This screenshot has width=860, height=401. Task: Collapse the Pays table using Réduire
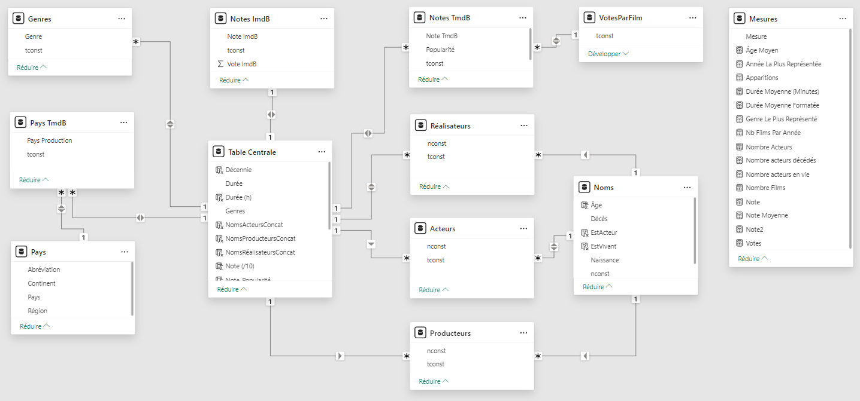point(31,326)
